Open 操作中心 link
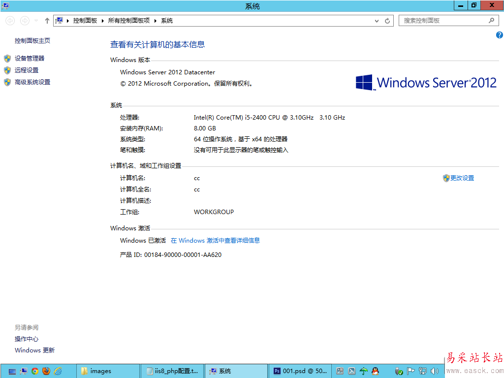This screenshot has width=504, height=378. 27,339
